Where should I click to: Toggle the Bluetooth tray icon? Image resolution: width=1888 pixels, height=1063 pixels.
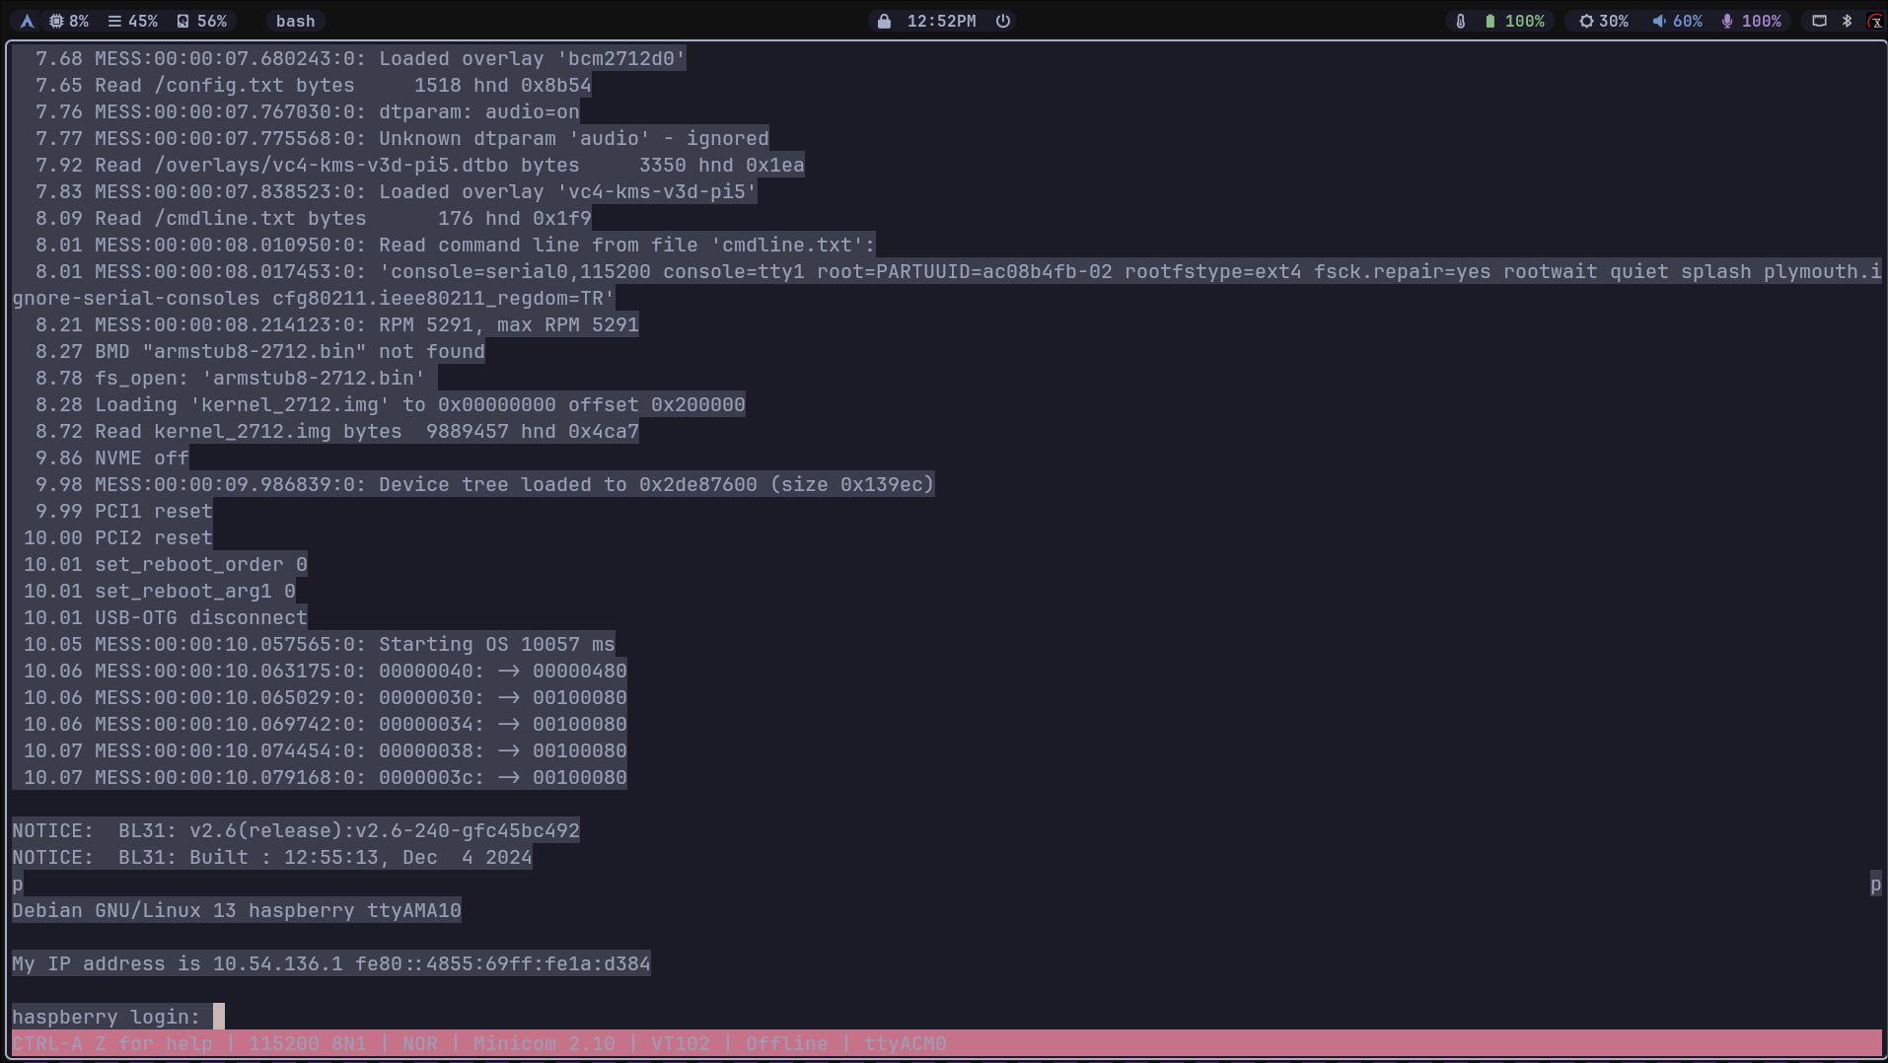tap(1848, 21)
